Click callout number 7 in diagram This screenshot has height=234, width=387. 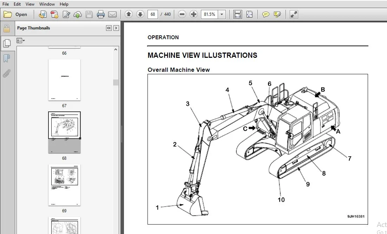coord(350,159)
